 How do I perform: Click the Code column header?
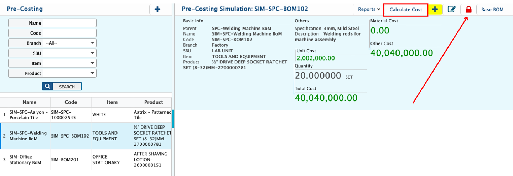[71, 102]
